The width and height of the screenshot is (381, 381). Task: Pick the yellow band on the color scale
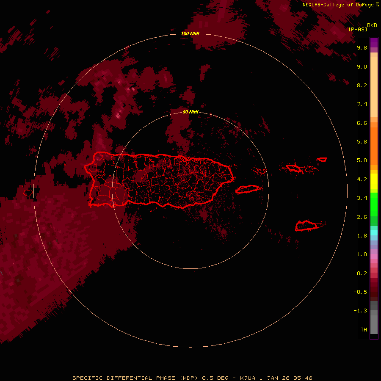click(374, 181)
